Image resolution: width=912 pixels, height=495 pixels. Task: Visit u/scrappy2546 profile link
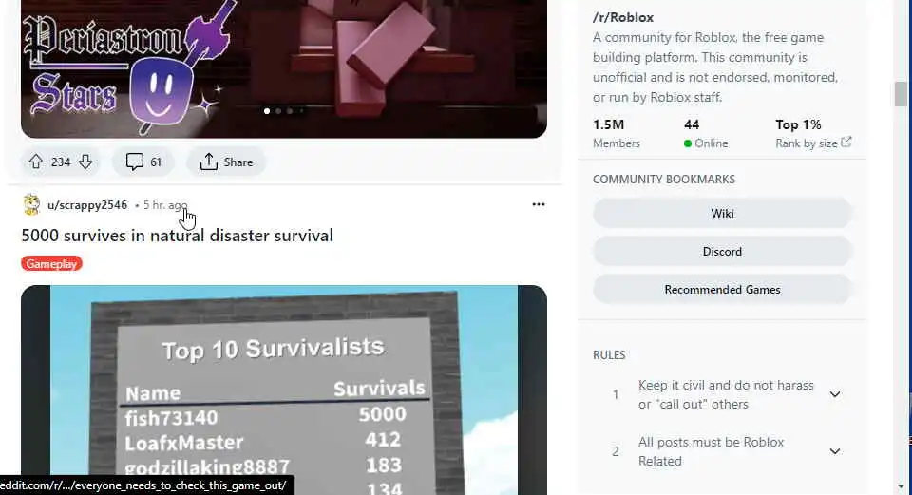pos(87,205)
